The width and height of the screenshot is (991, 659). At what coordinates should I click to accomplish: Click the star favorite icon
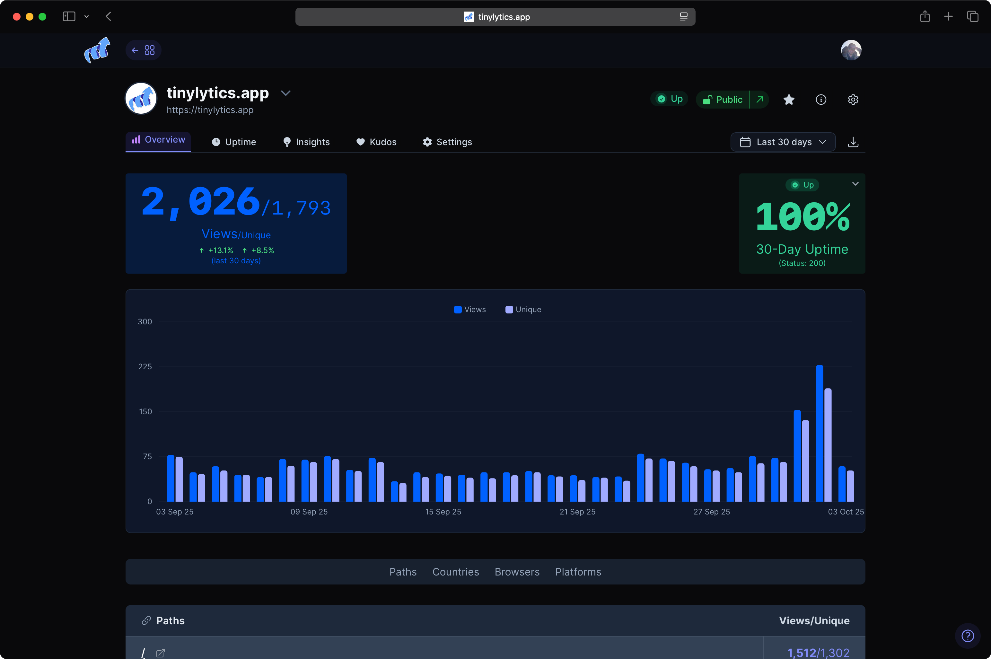pos(789,100)
